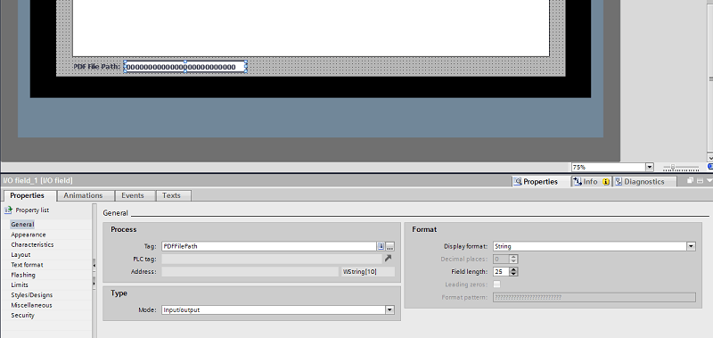This screenshot has height=338, width=713.
Task: Open the Texts tab
Action: point(171,195)
